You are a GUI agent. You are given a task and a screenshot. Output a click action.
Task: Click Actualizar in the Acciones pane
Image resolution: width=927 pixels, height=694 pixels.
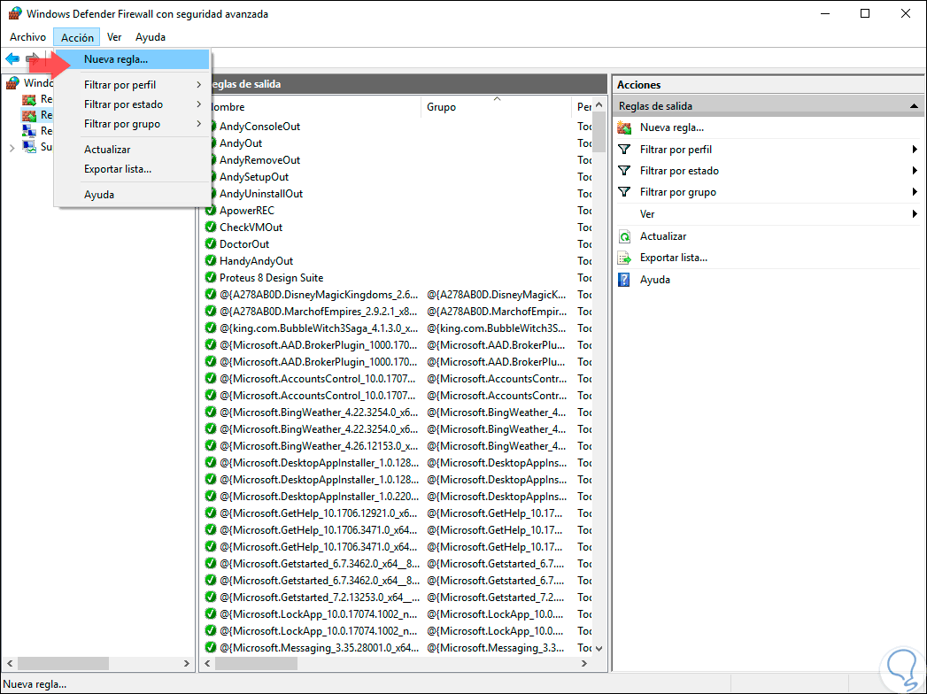pyautogui.click(x=663, y=236)
